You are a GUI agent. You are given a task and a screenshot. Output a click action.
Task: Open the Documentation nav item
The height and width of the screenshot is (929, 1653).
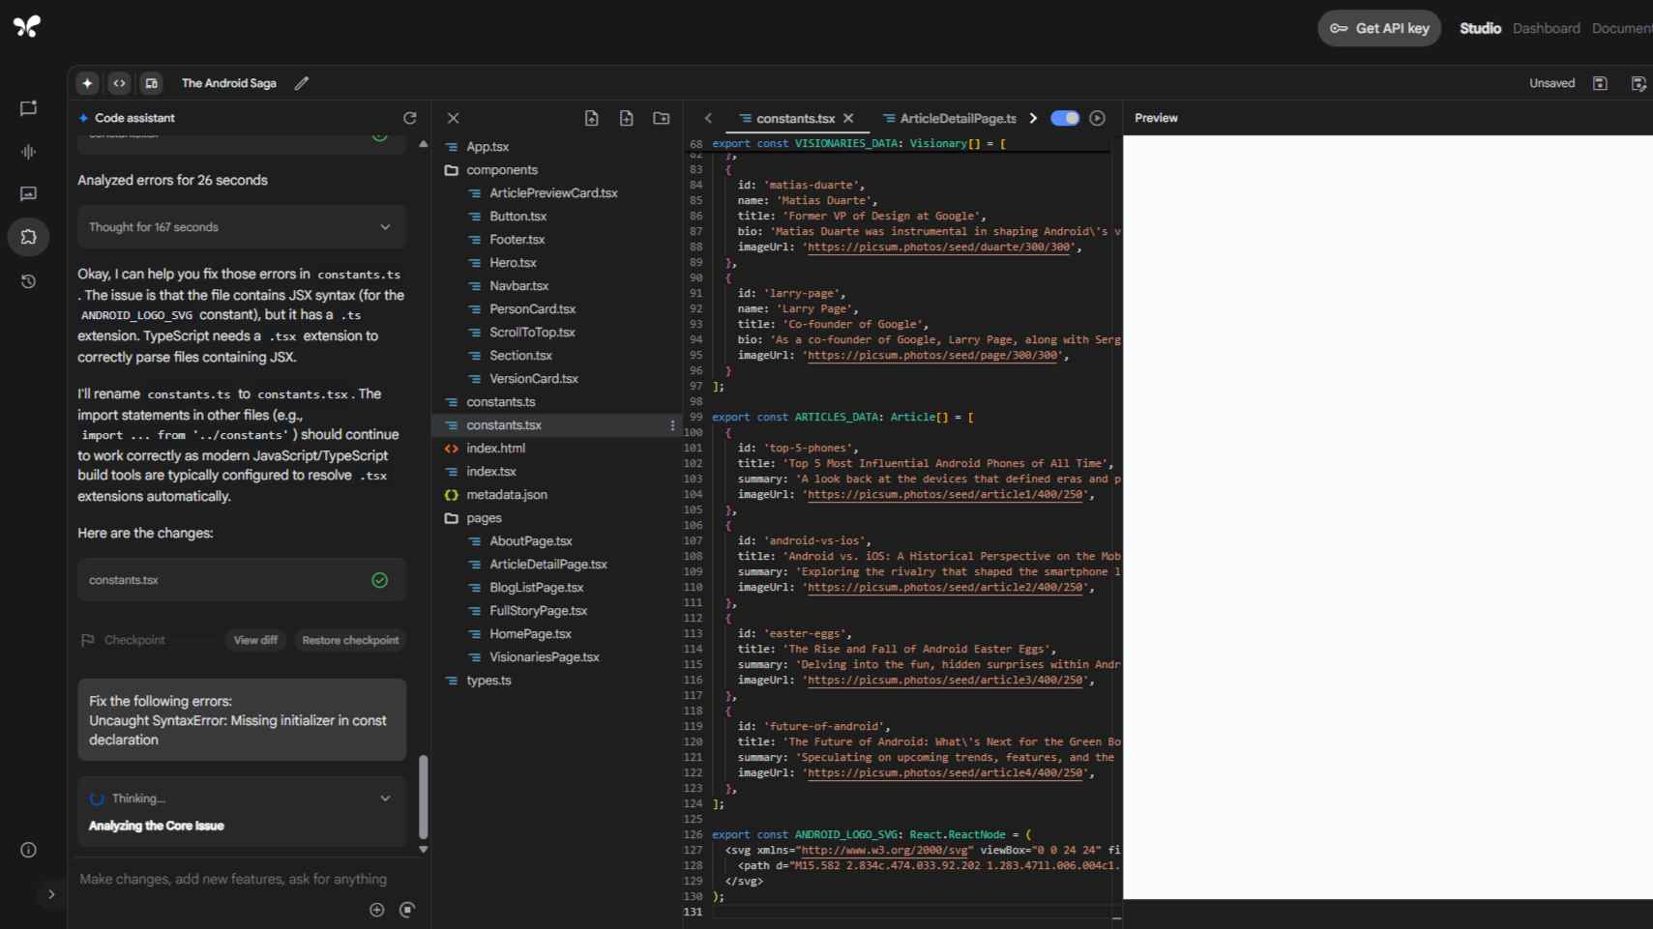(1622, 28)
